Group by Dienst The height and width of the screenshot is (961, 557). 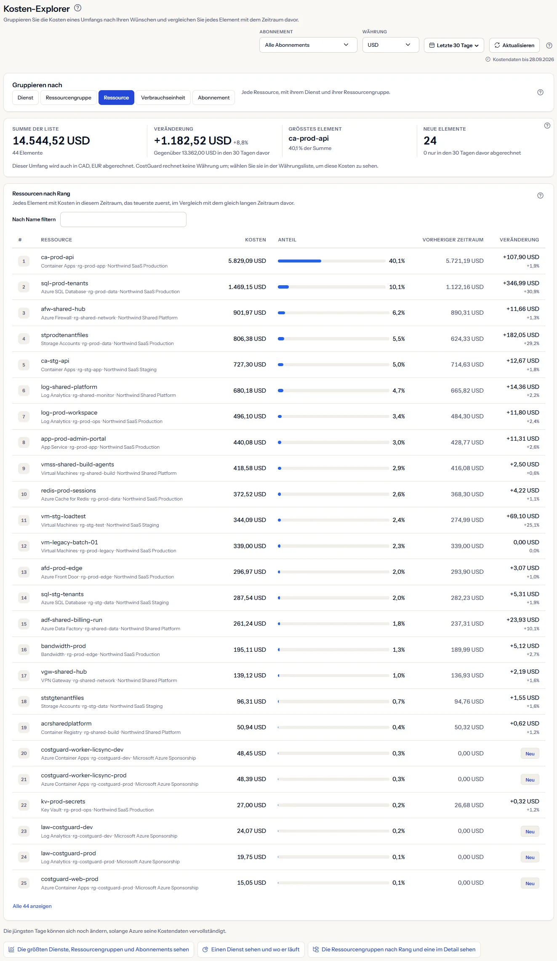(25, 98)
